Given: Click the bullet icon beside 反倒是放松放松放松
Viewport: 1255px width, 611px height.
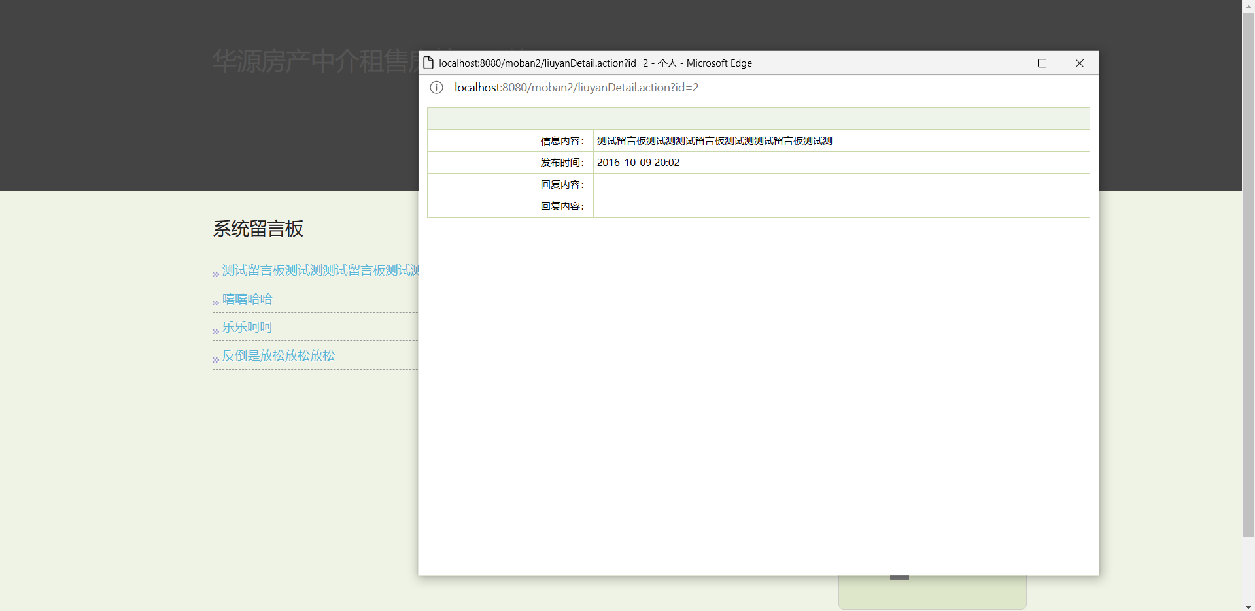Looking at the screenshot, I should click(215, 359).
